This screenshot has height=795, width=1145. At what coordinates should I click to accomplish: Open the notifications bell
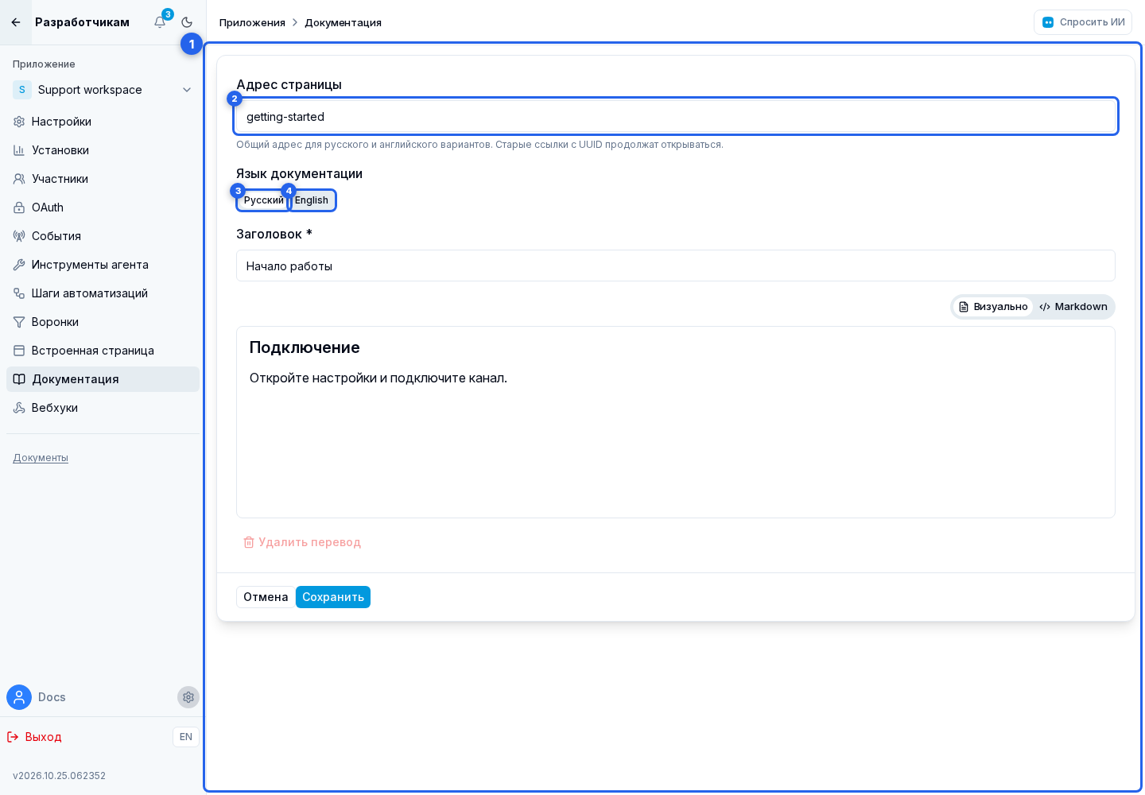click(160, 22)
